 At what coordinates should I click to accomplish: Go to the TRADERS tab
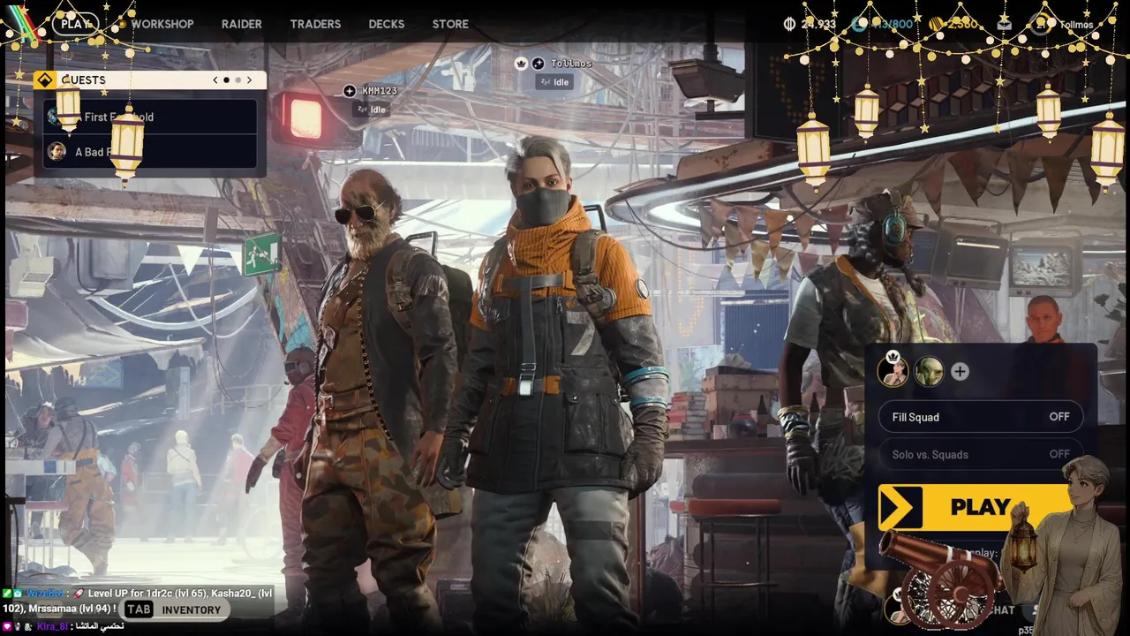click(315, 24)
